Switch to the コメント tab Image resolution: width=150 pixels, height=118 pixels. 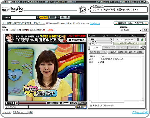click(x=96, y=47)
